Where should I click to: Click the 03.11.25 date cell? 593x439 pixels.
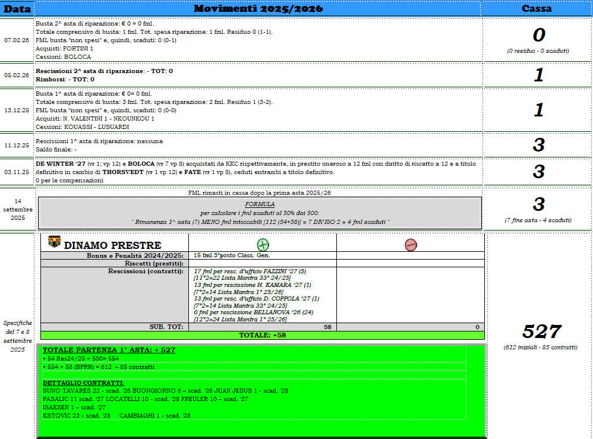(17, 172)
